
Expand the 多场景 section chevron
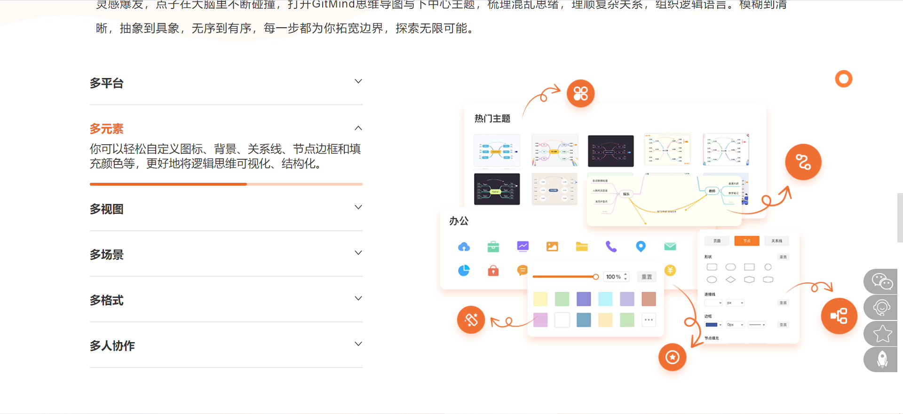point(358,253)
